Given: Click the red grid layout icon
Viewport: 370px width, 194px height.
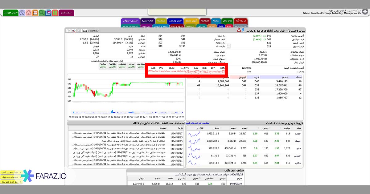Looking at the screenshot, I should 55,13.
